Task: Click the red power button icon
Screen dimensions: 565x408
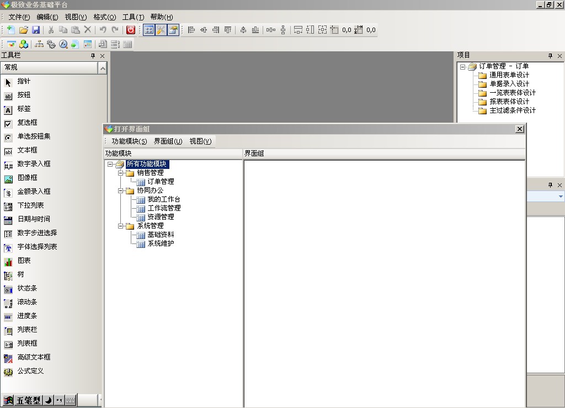Action: point(131,30)
